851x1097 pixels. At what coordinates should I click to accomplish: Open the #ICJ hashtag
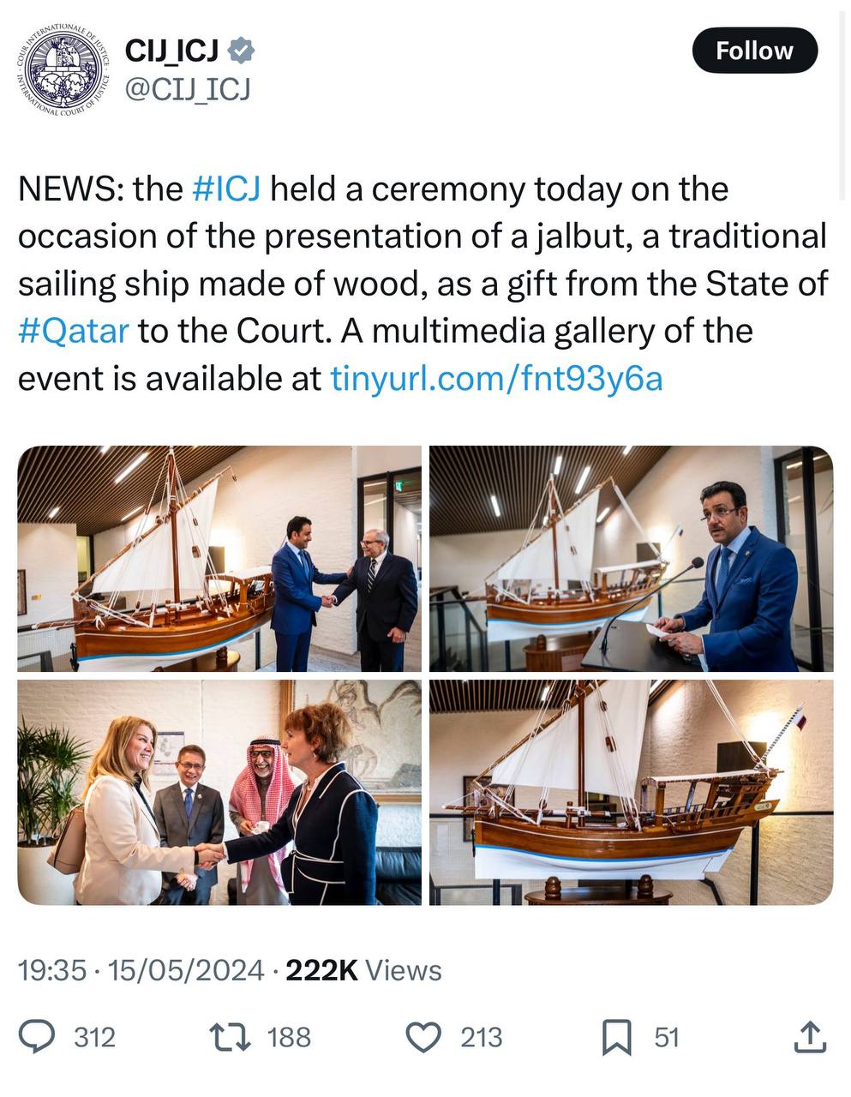[226, 189]
